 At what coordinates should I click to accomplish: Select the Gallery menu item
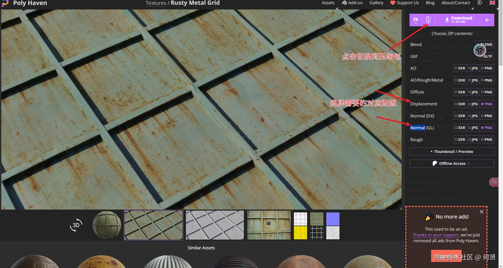376,3
